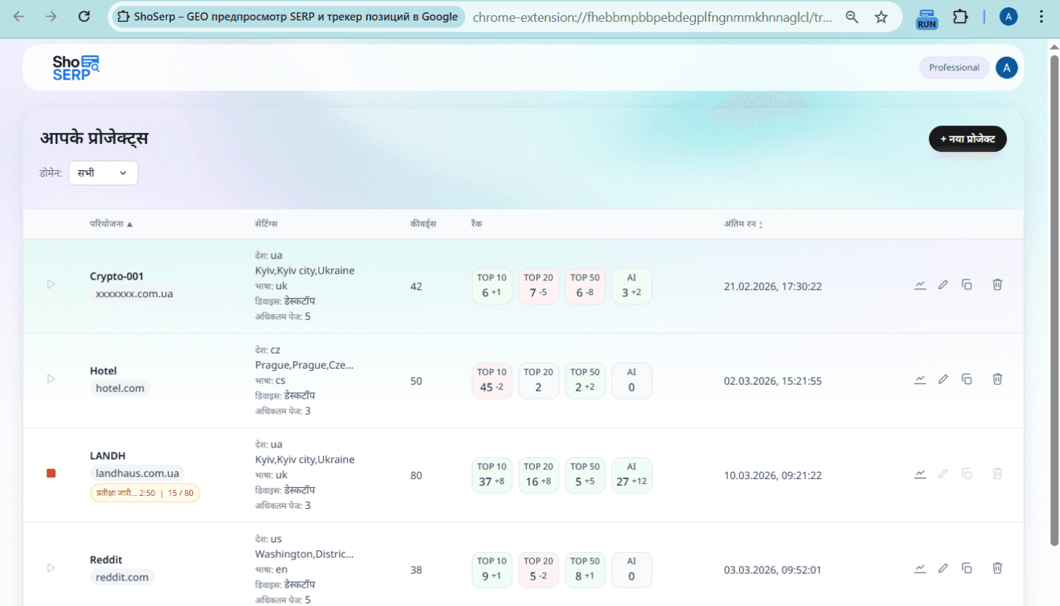Open the browser zoom magnifier icon
This screenshot has height=606, width=1060.
click(x=852, y=17)
